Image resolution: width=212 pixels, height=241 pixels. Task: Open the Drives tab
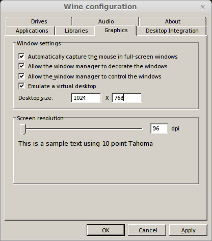(x=39, y=21)
